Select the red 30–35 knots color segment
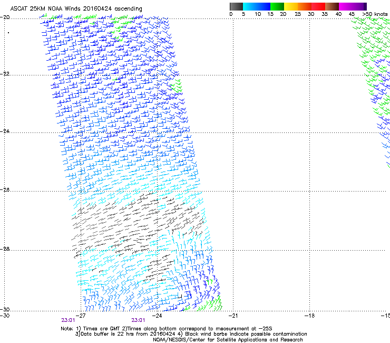This screenshot has height=343, width=390. click(318, 6)
